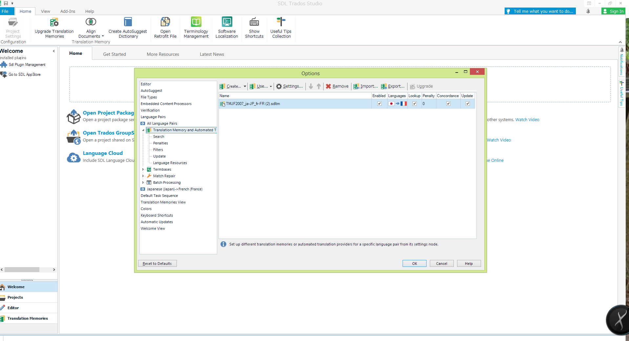This screenshot has width=629, height=341.
Task: Import into translation memory
Action: click(x=366, y=86)
